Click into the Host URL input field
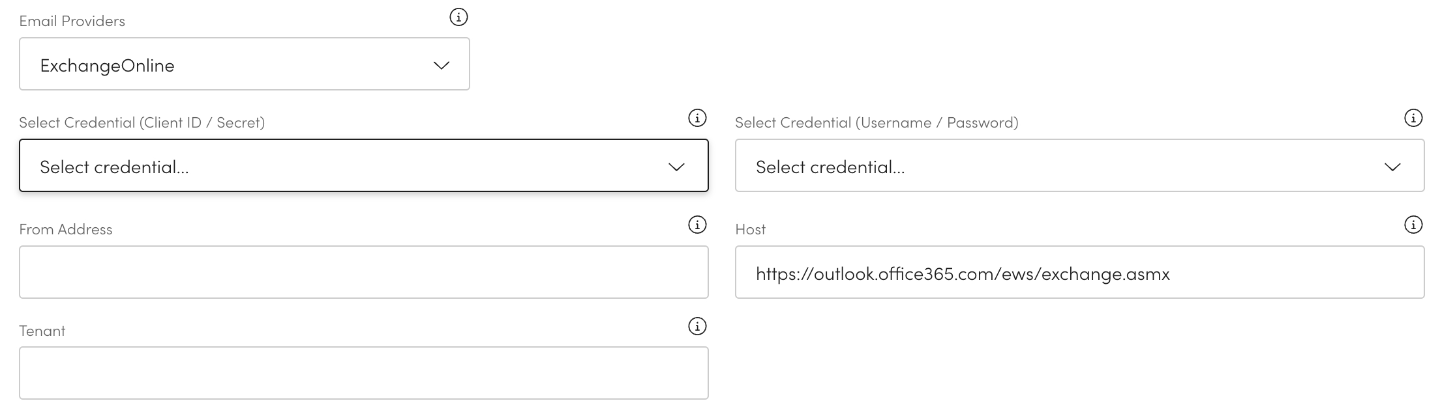This screenshot has width=1440, height=414. tap(1079, 273)
